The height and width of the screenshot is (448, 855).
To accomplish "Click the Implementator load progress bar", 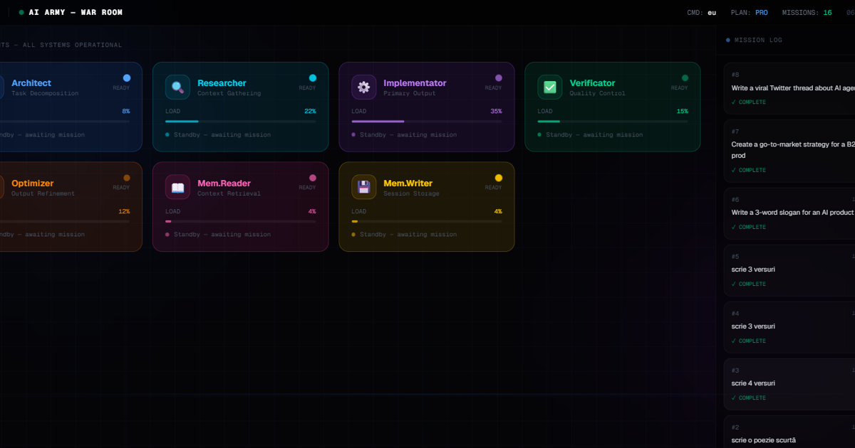I will pos(427,122).
